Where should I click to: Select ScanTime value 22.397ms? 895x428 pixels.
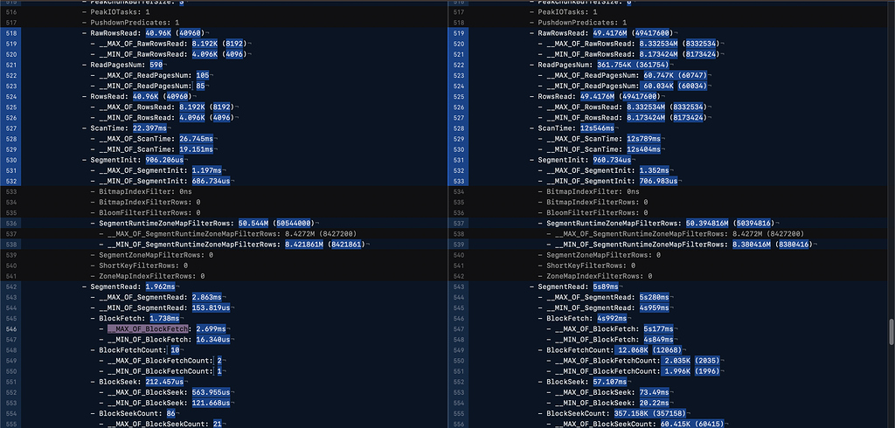tap(149, 128)
